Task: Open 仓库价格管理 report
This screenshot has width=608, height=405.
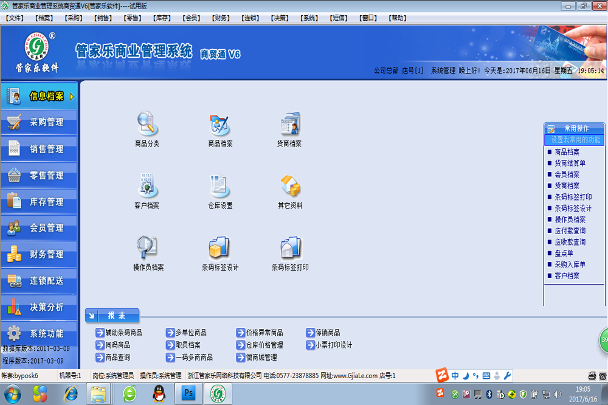Action: 260,345
